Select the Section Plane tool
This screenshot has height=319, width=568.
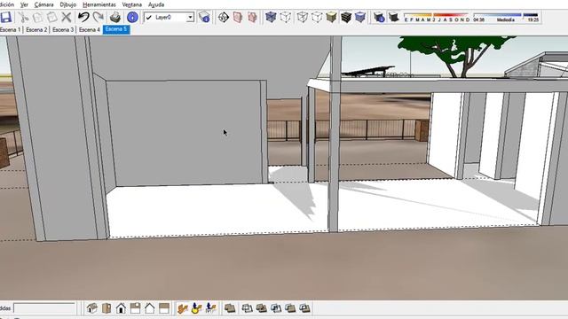[x=224, y=17]
